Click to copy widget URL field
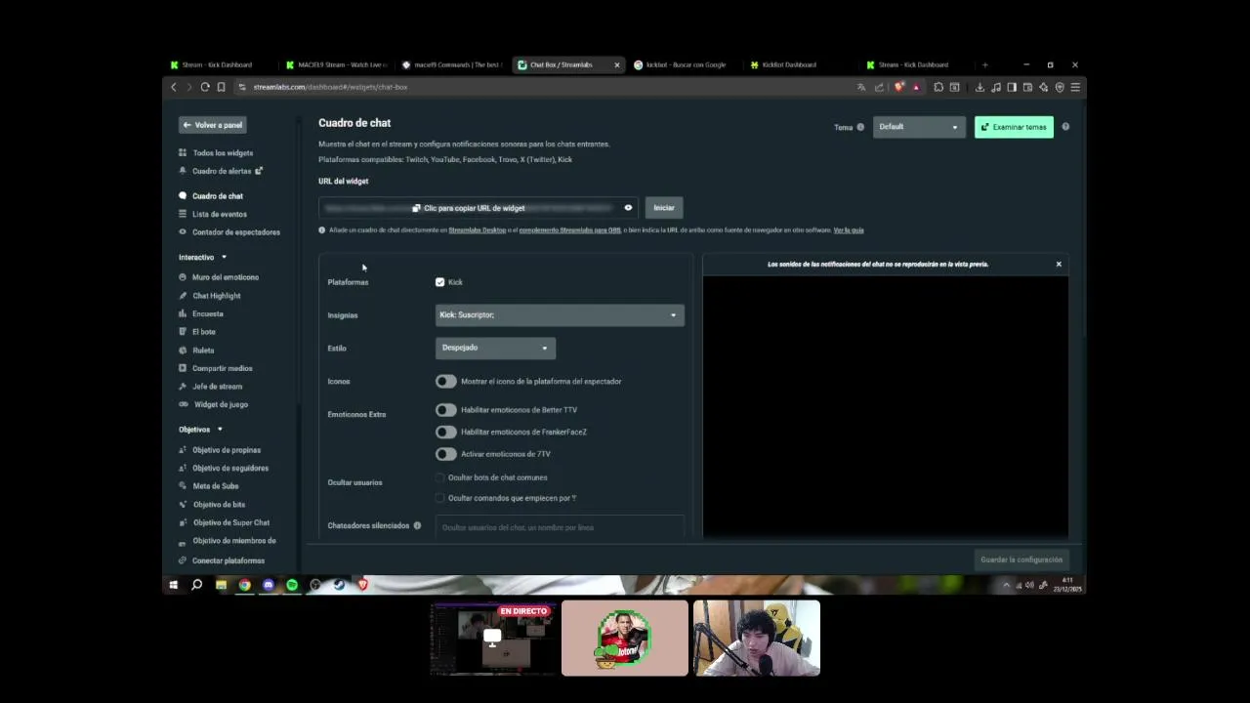 [x=479, y=208]
